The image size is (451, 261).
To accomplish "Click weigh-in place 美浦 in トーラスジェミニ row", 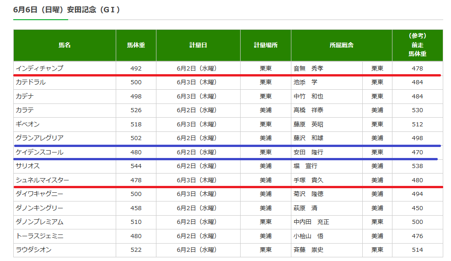I will click(266, 236).
